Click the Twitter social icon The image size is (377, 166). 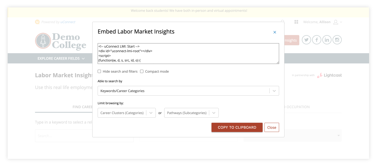coord(306,40)
